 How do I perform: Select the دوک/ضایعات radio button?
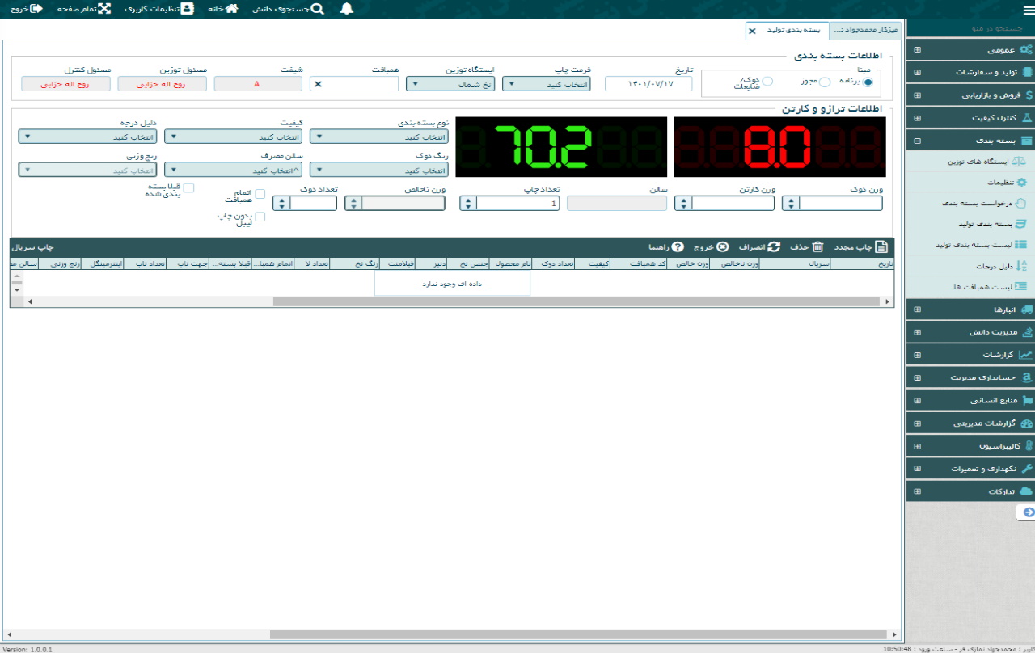pyautogui.click(x=767, y=82)
